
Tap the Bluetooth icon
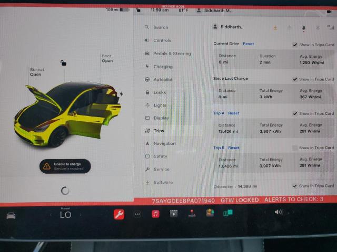pos(318,28)
